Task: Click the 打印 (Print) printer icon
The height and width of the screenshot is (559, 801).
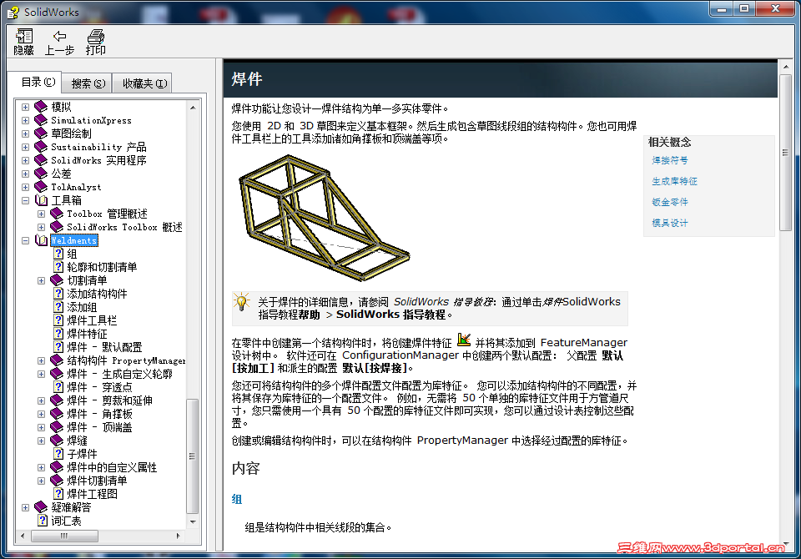Action: (x=95, y=36)
